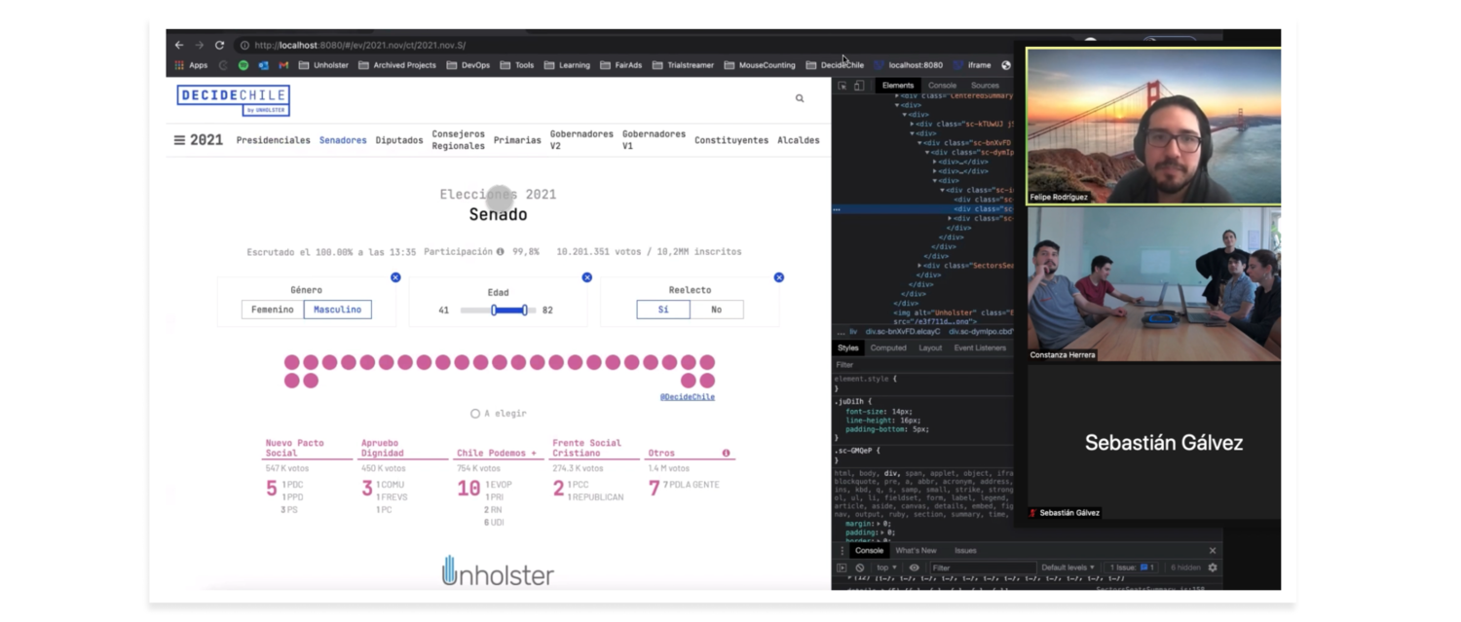Switch to the DevTools Sources tab
This screenshot has width=1461, height=622.
[985, 86]
